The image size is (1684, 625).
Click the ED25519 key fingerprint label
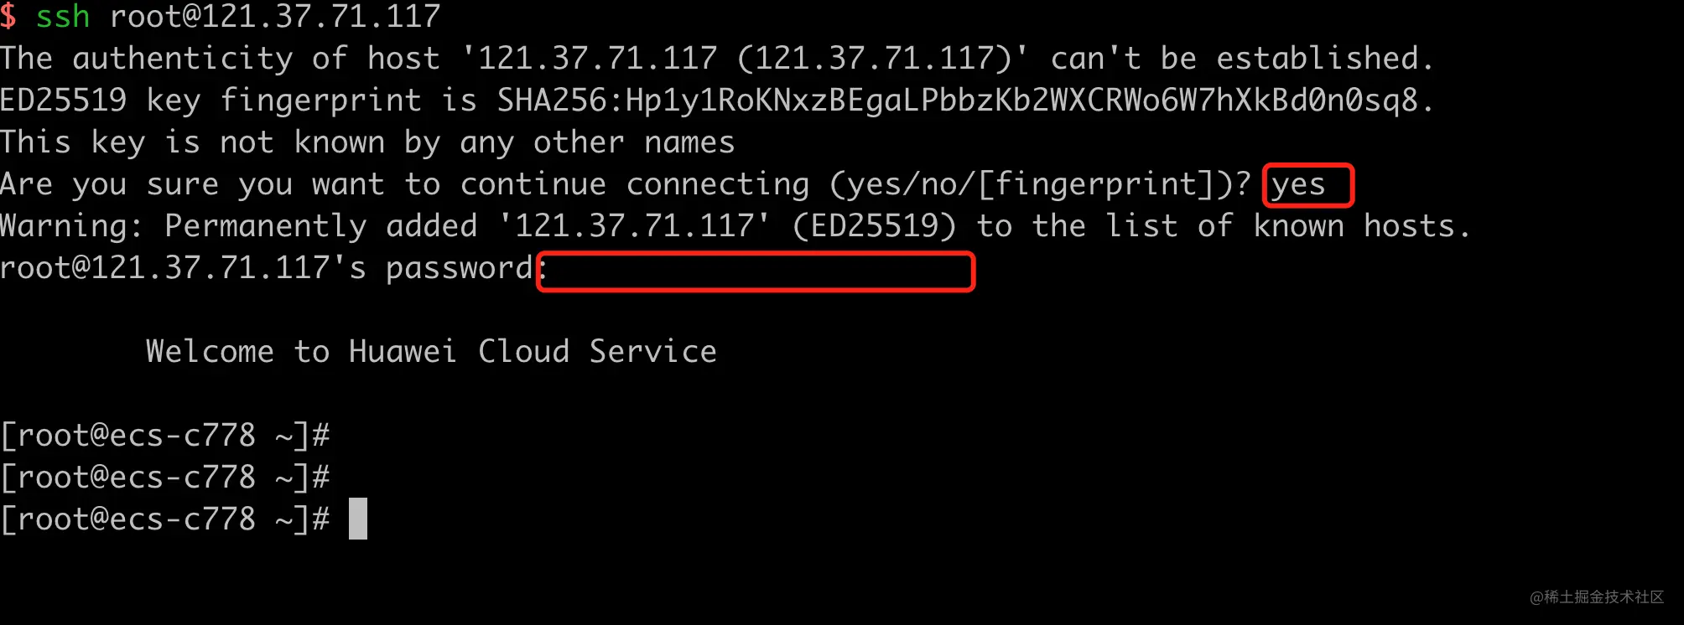tap(210, 101)
